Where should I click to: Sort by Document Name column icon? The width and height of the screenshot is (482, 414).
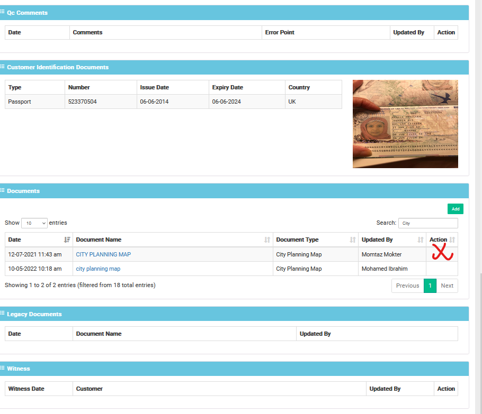tap(267, 240)
